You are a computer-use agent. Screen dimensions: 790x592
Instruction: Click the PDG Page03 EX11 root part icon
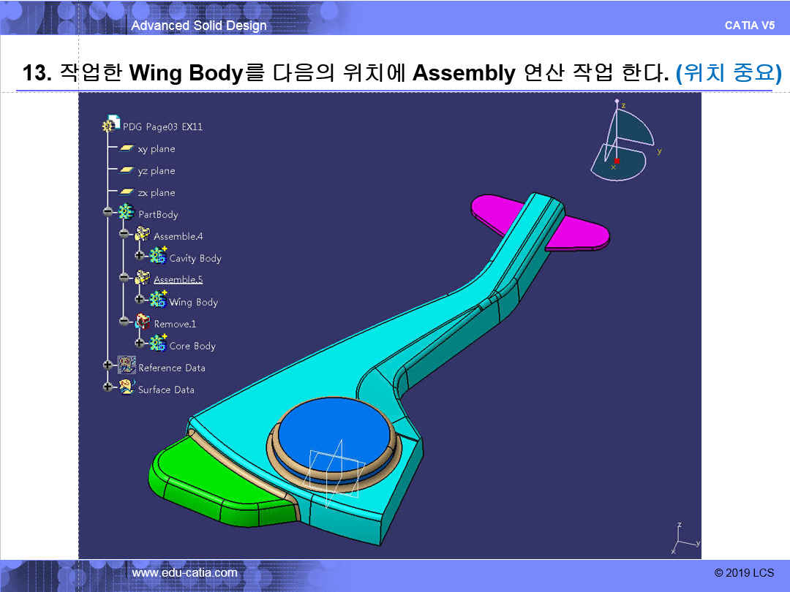coord(111,125)
